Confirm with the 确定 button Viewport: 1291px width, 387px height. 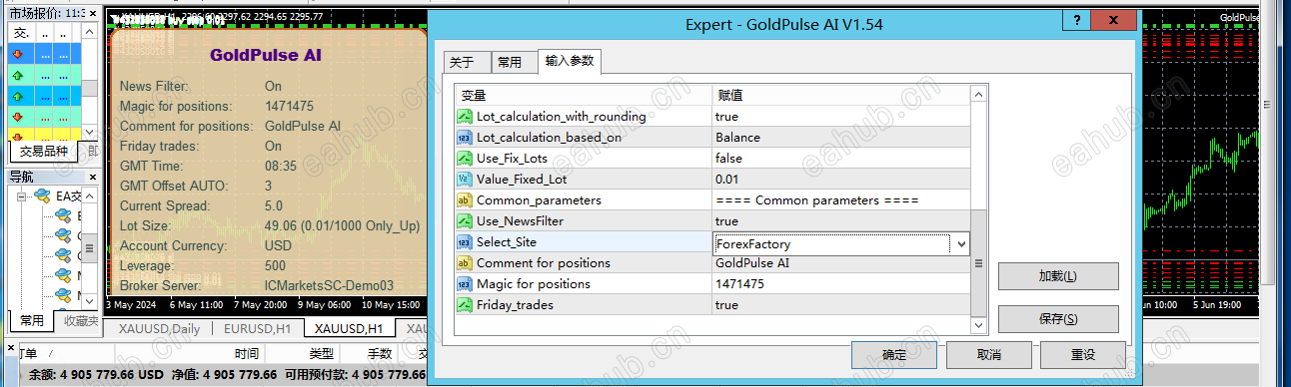pos(894,354)
